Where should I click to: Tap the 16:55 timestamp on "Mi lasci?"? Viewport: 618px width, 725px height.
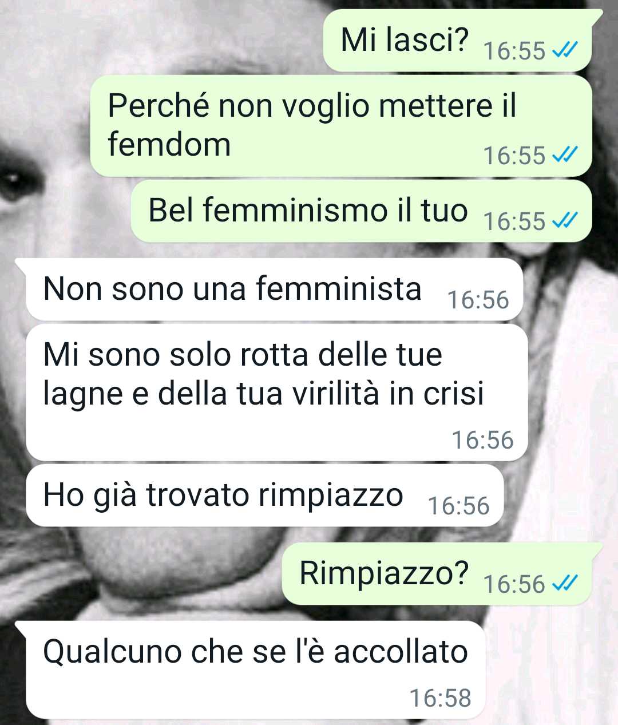(514, 51)
